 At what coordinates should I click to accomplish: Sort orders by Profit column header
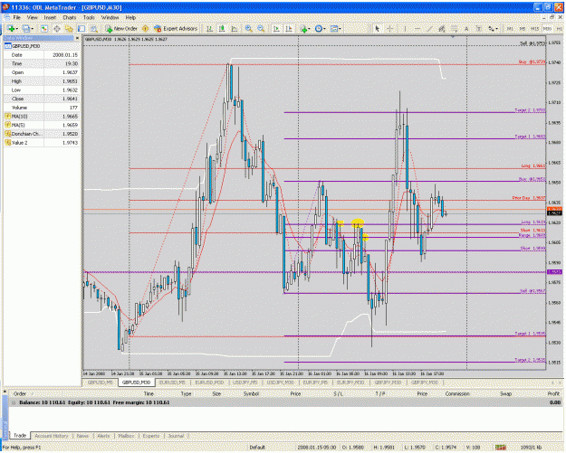coord(553,393)
